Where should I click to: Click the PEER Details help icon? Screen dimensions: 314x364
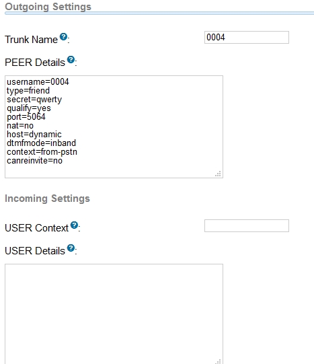pyautogui.click(x=71, y=60)
